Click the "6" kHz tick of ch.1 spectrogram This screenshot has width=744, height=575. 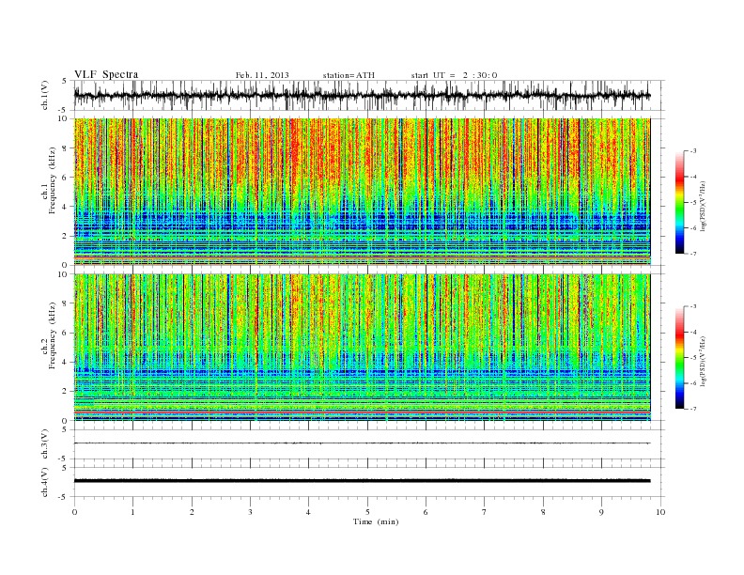tap(65, 178)
